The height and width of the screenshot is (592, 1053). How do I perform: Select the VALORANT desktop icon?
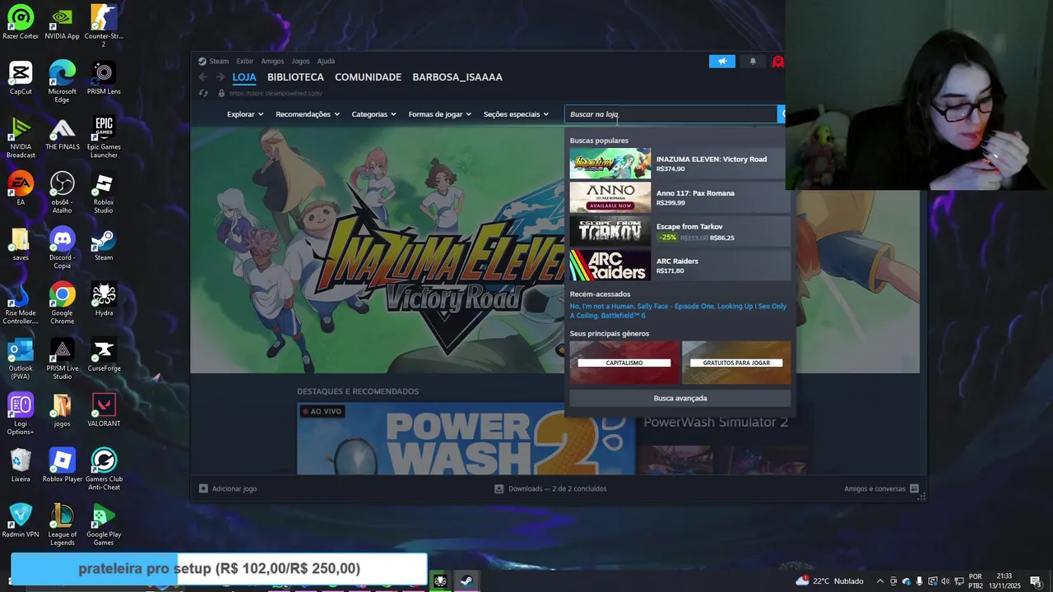click(104, 410)
